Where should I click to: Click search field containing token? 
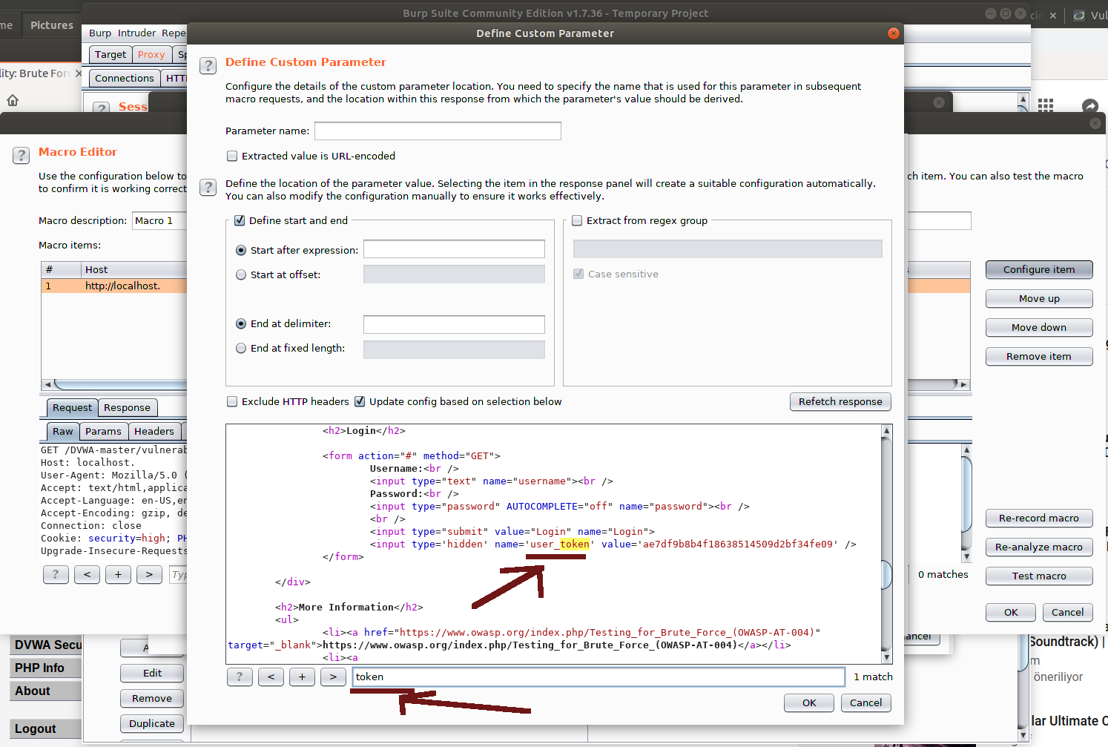pos(598,677)
